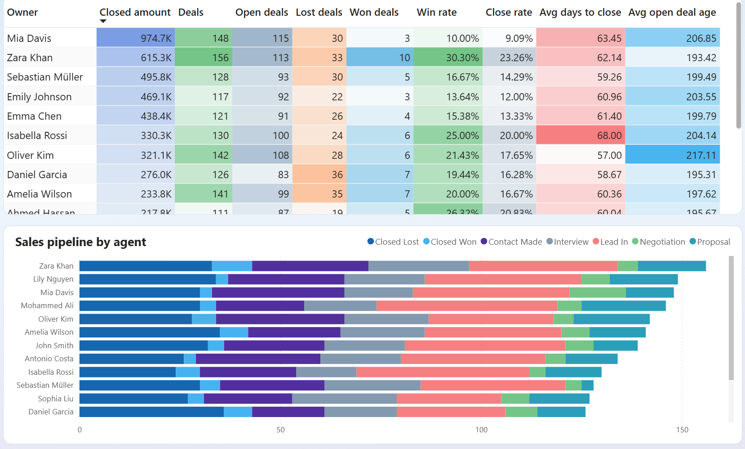The height and width of the screenshot is (449, 745).
Task: Select Mia Davis's Lead In bar segment
Action: pyautogui.click(x=490, y=292)
